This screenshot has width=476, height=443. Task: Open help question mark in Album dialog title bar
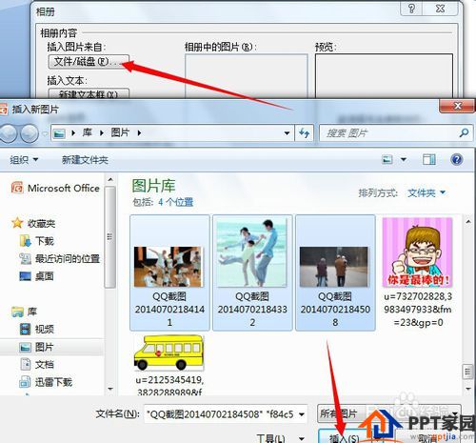point(411,9)
